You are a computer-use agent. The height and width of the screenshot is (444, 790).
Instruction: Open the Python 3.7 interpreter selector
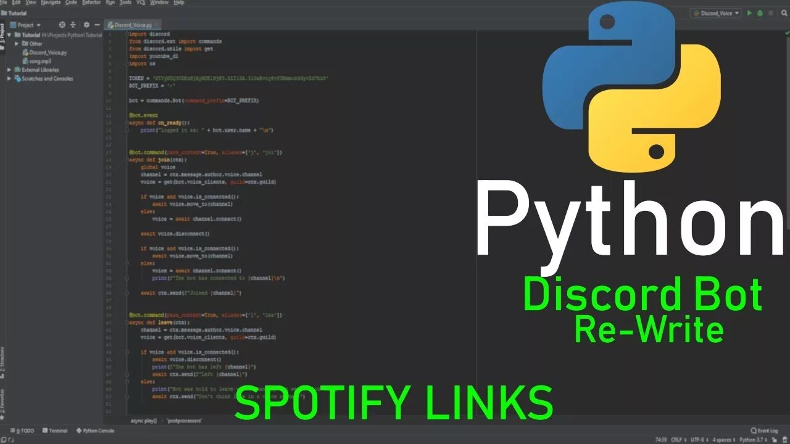click(754, 440)
